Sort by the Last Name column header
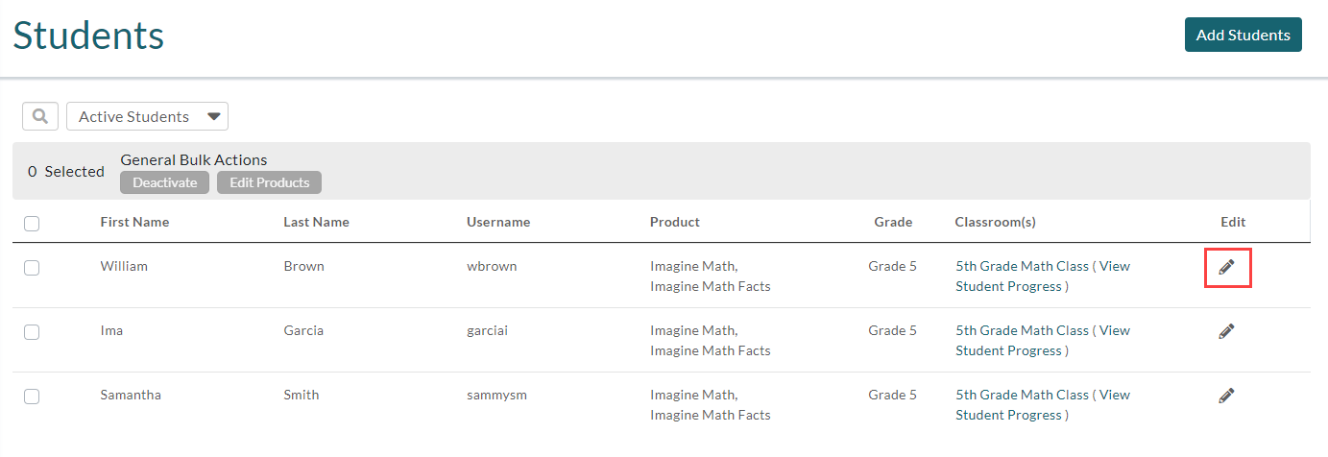 click(316, 222)
